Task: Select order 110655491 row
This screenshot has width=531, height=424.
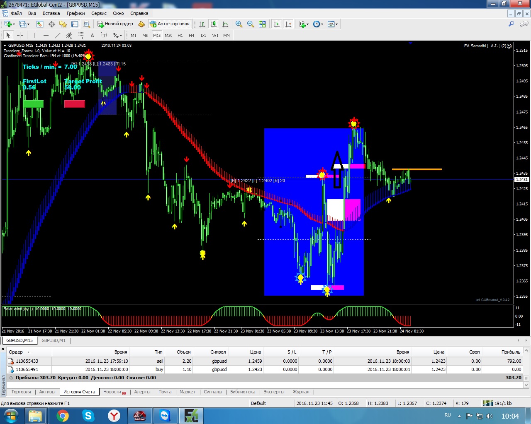Action: click(265, 369)
